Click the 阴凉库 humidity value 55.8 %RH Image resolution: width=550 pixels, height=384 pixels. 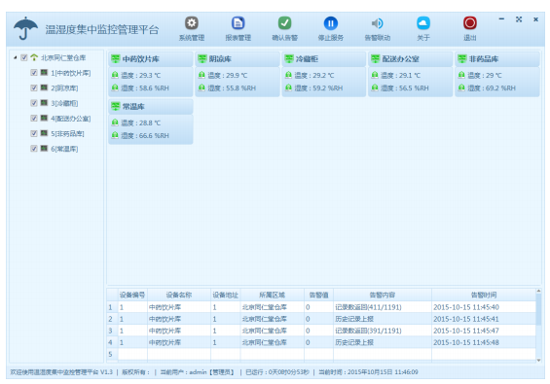240,87
